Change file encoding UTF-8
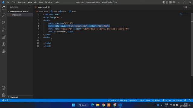The width and height of the screenshot is (193, 108). point(141,100)
